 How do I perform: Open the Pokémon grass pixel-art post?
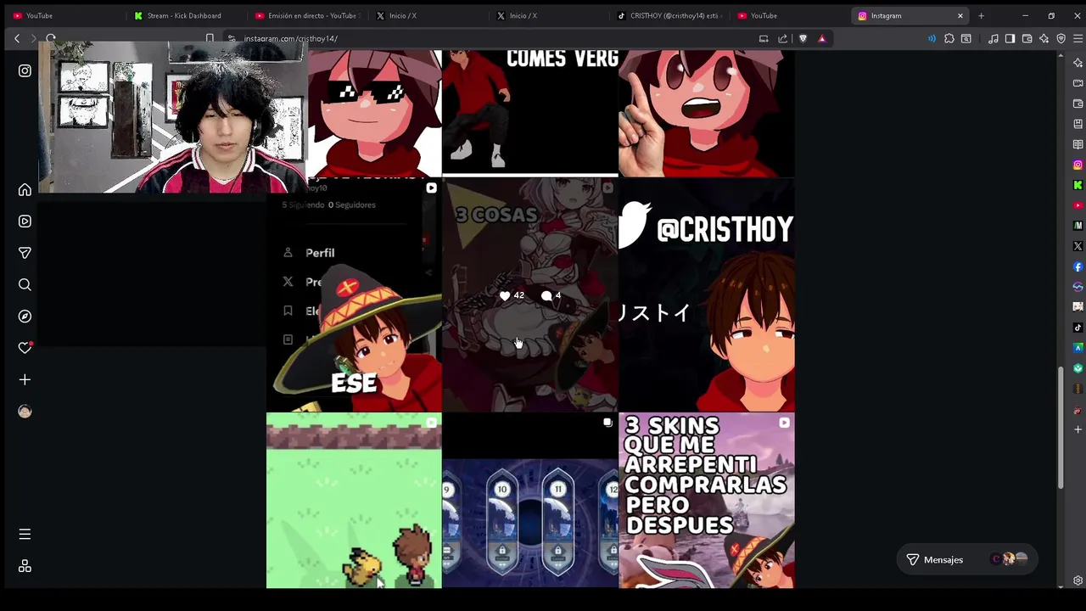354,502
